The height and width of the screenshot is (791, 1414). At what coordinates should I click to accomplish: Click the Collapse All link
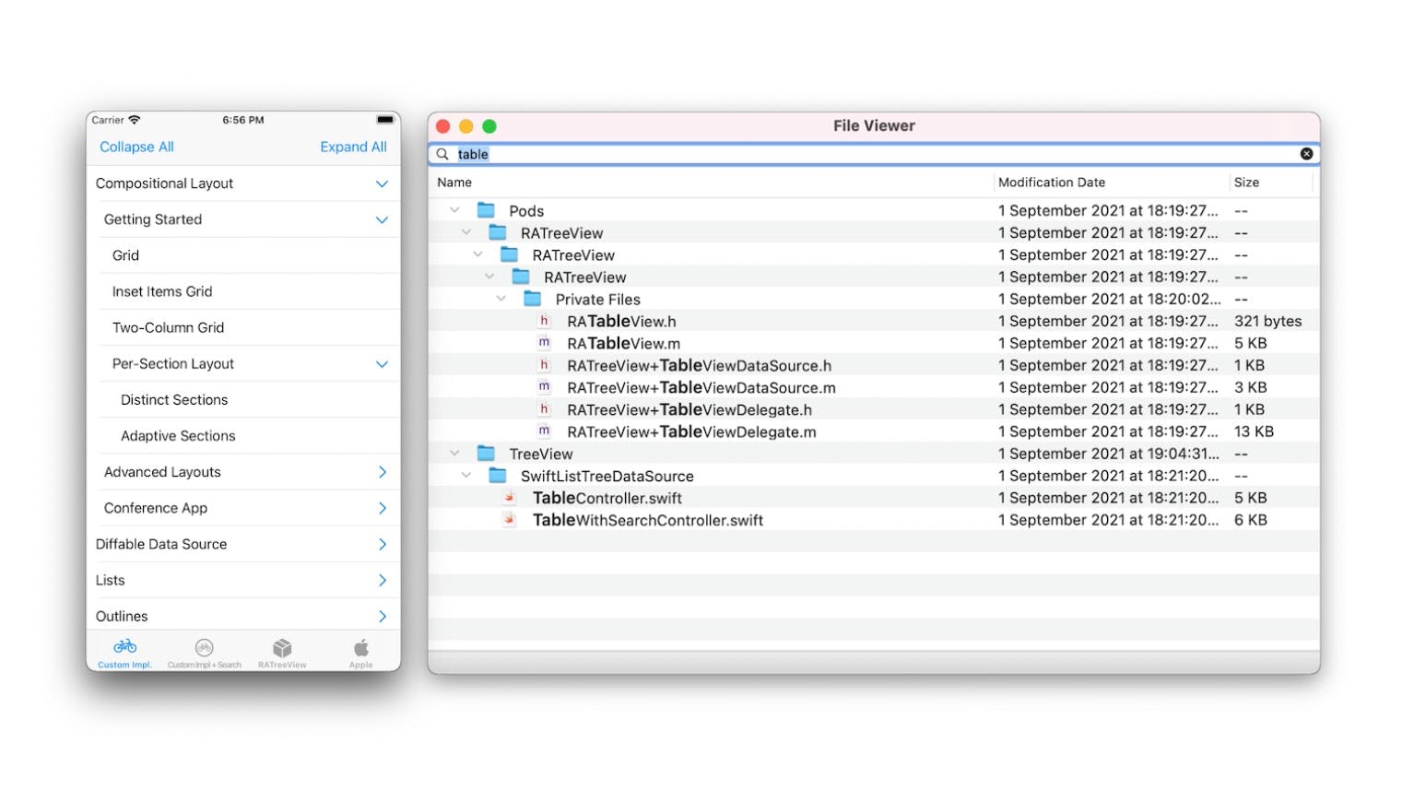(136, 147)
